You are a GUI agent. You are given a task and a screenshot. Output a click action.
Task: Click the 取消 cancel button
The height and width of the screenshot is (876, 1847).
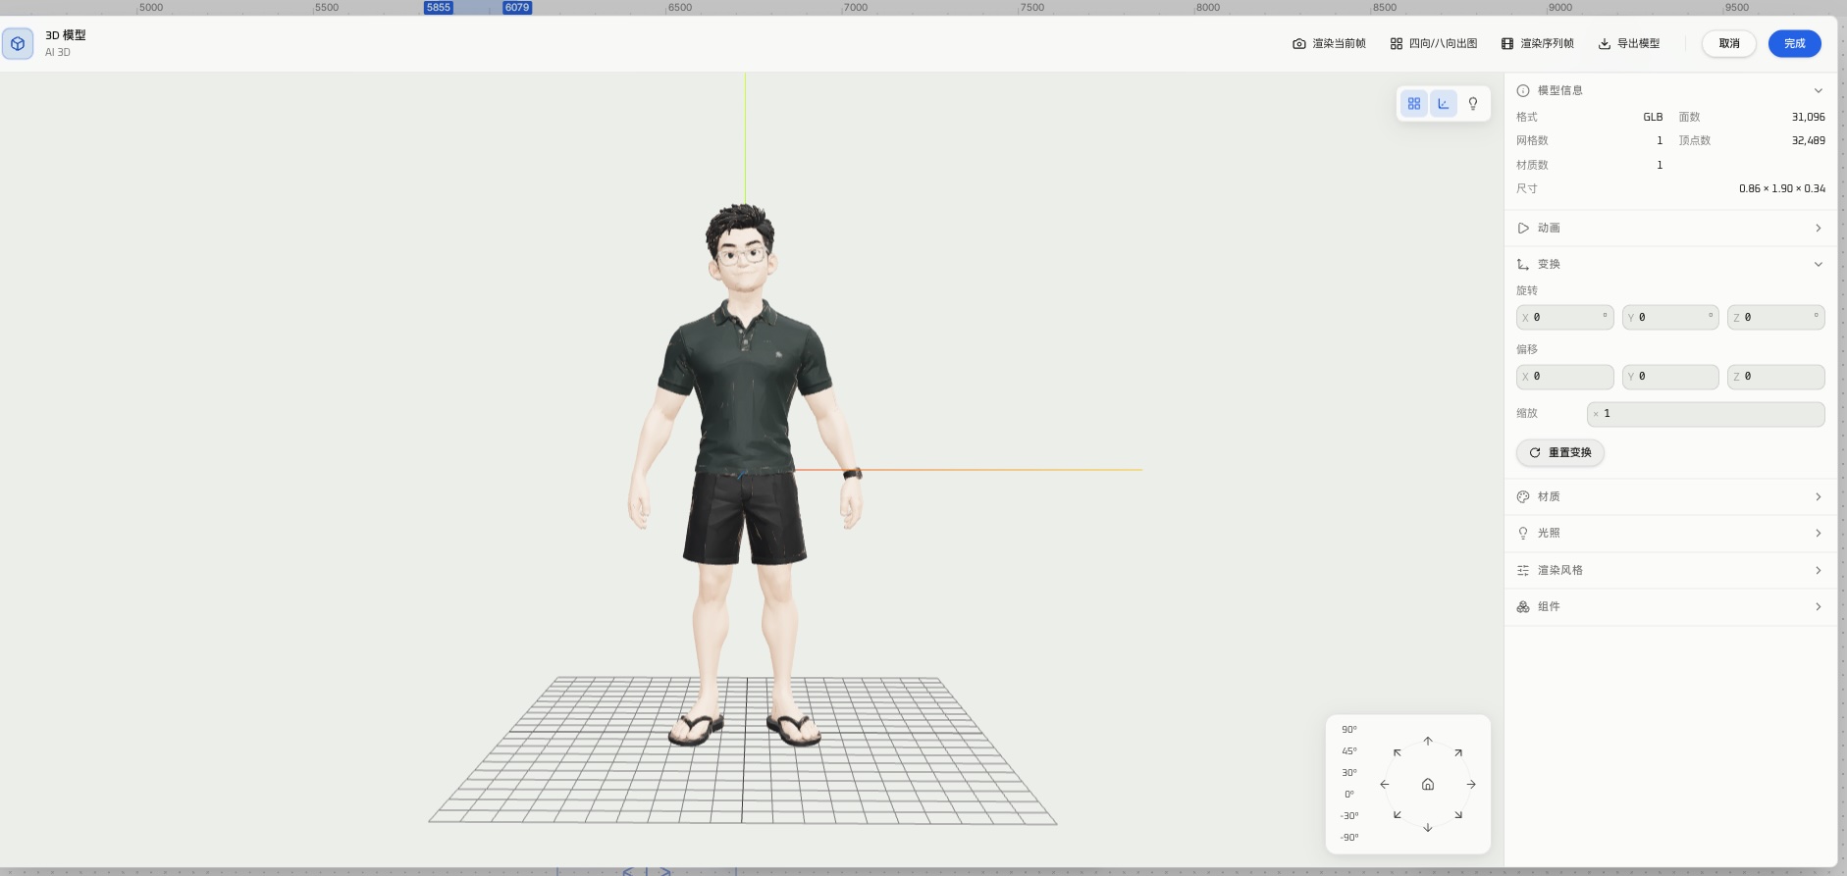(x=1729, y=43)
